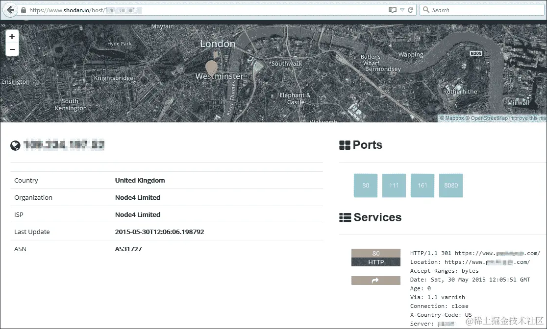Screen dimensions: 547x329
Task: Click the London label on the map
Action: [x=218, y=44]
